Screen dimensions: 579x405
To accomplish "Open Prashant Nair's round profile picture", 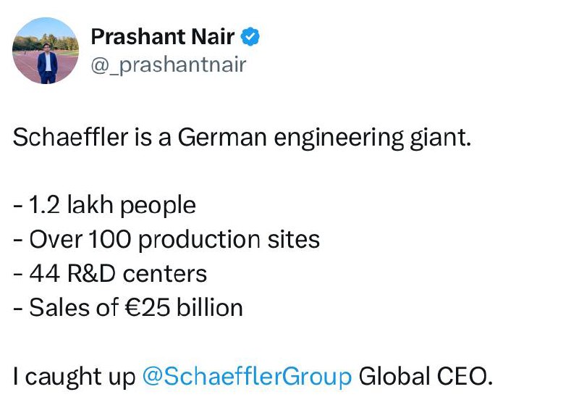I will point(46,51).
